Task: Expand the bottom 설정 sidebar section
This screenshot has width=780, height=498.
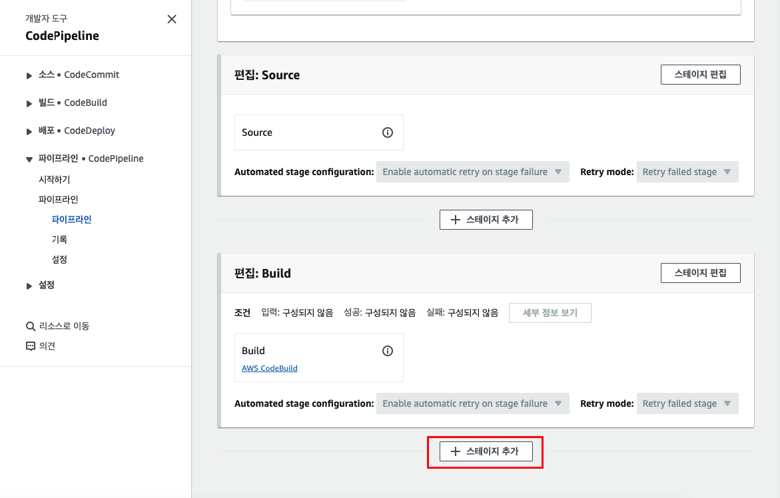Action: click(x=29, y=286)
